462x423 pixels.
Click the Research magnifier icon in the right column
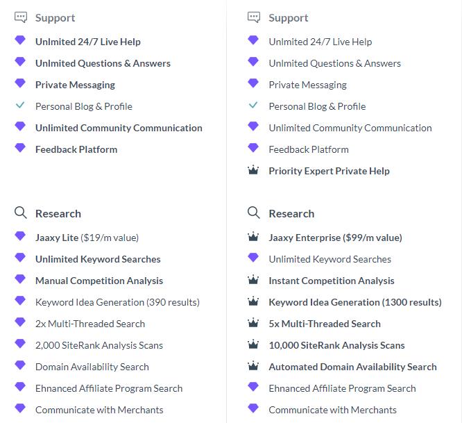point(254,213)
